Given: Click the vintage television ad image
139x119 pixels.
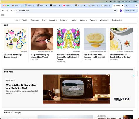Looking at the screenshot, I should pos(77,89).
